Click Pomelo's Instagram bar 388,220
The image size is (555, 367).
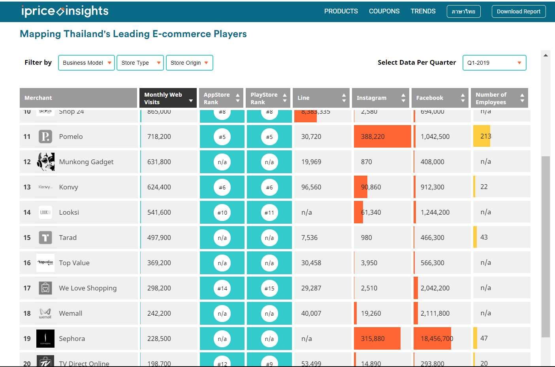(382, 137)
